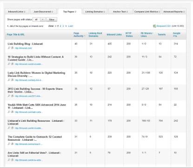Go to results page 2

pos(60,26)
